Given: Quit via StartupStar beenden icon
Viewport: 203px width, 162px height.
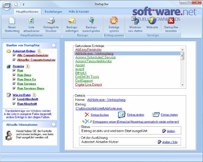Looking at the screenshot, I should 171,20.
